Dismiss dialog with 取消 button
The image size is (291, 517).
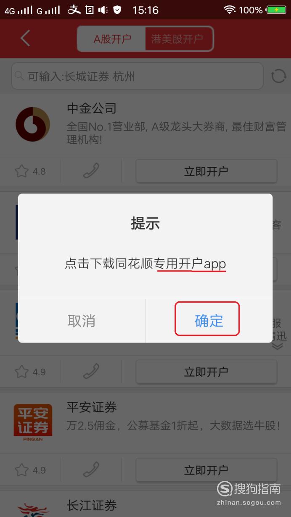(x=82, y=321)
